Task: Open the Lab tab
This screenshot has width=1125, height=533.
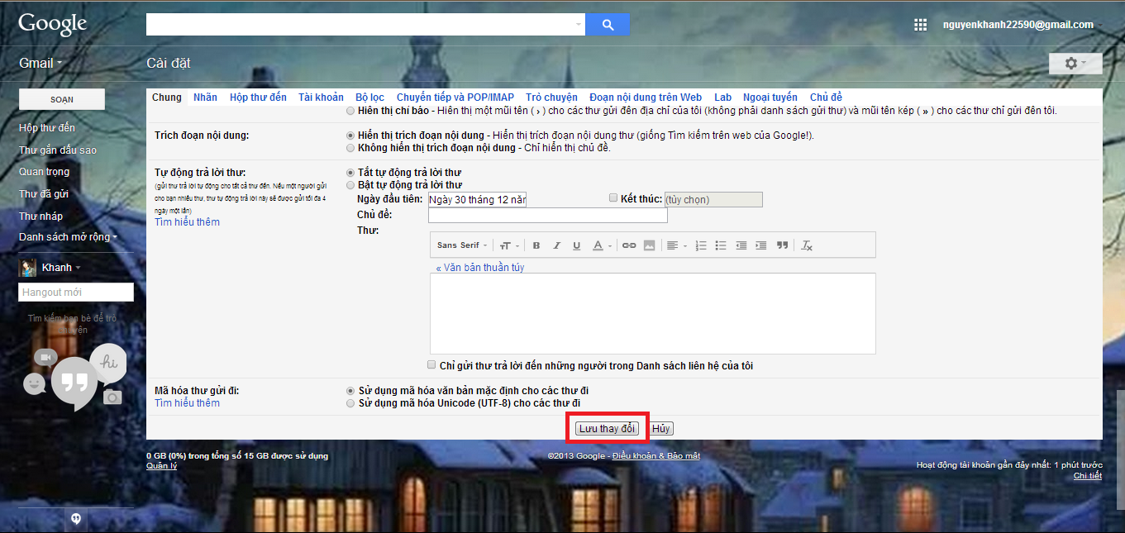Action: coord(722,98)
